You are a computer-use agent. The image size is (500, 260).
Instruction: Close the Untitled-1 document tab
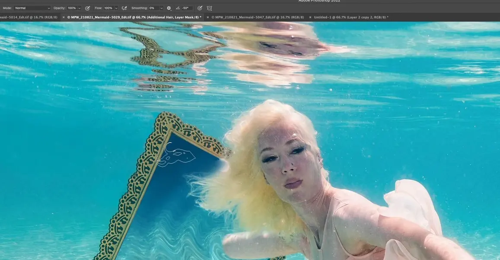pyautogui.click(x=310, y=17)
